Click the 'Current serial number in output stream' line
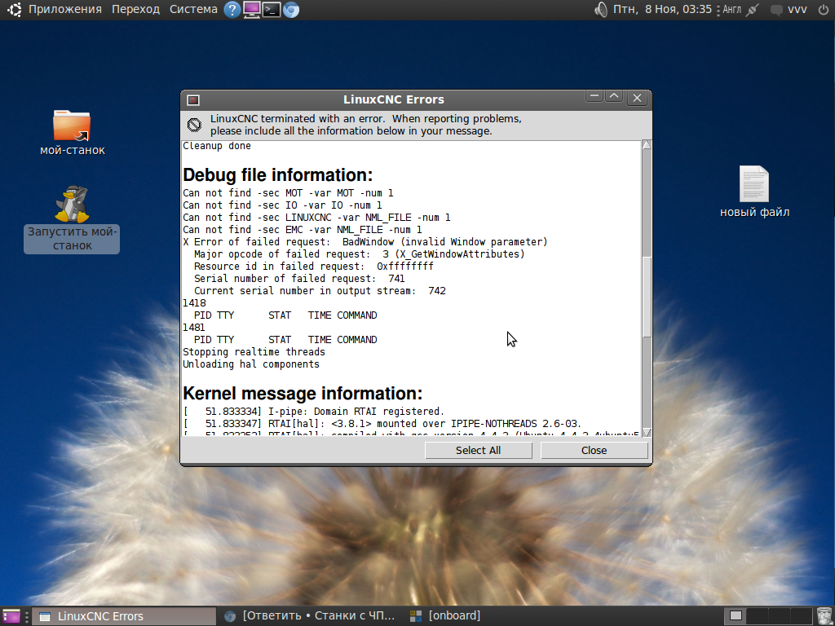Viewport: 835px width, 626px height. pyautogui.click(x=320, y=291)
